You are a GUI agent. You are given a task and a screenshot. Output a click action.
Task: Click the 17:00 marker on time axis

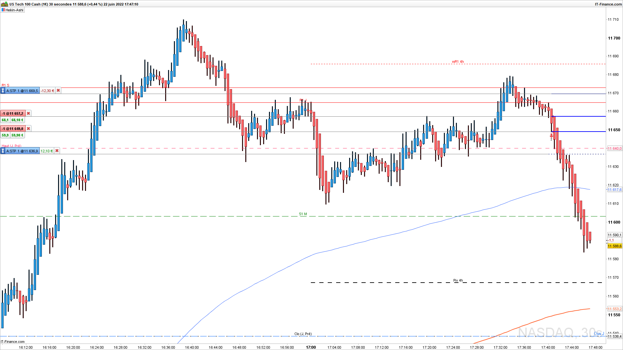coord(311,347)
